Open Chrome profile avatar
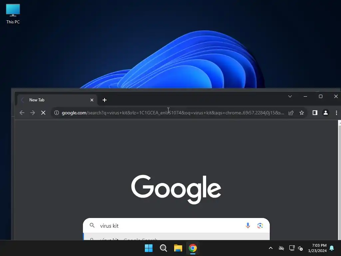This screenshot has width=341, height=256. tap(326, 113)
